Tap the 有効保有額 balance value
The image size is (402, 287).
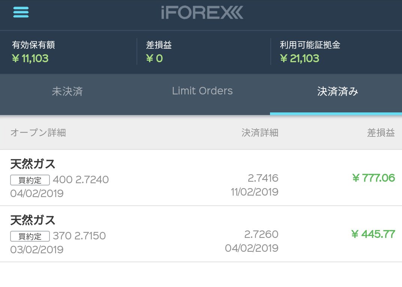(x=30, y=58)
